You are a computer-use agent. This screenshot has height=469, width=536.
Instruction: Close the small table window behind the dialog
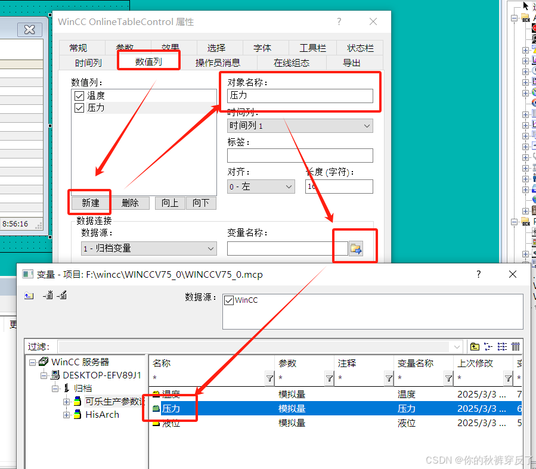tap(30, 30)
